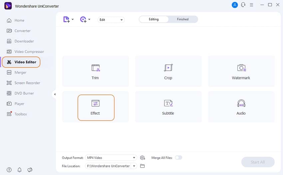Open the Edit mode dropdown
The height and width of the screenshot is (175, 283).
click(111, 20)
